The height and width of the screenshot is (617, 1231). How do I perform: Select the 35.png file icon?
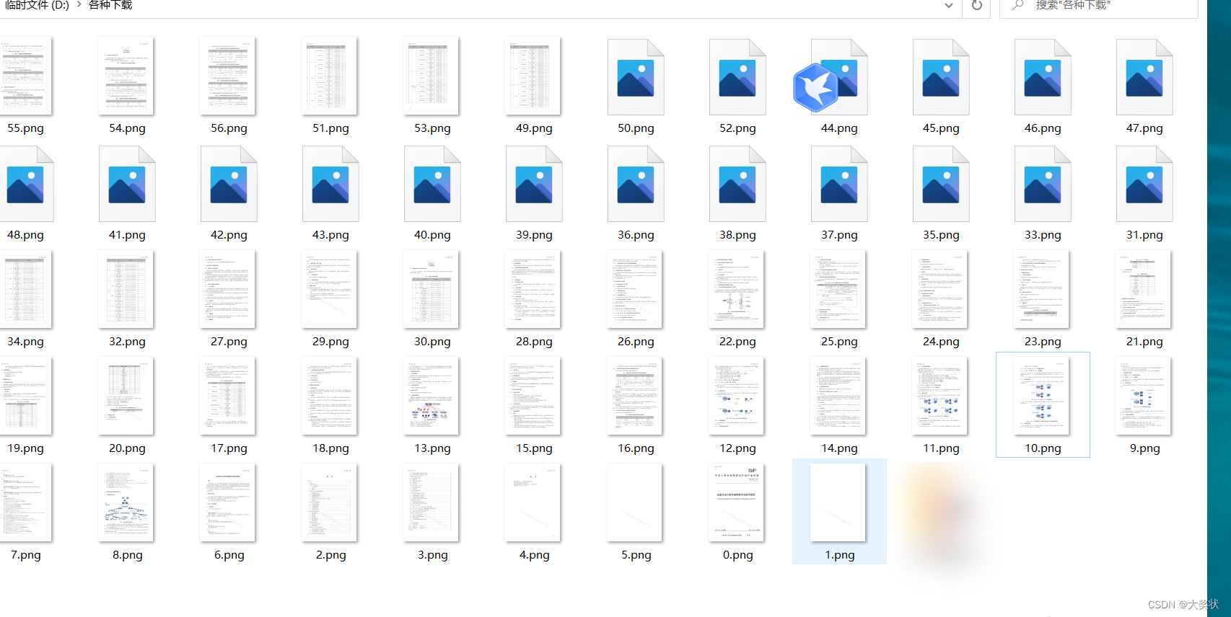pos(941,184)
